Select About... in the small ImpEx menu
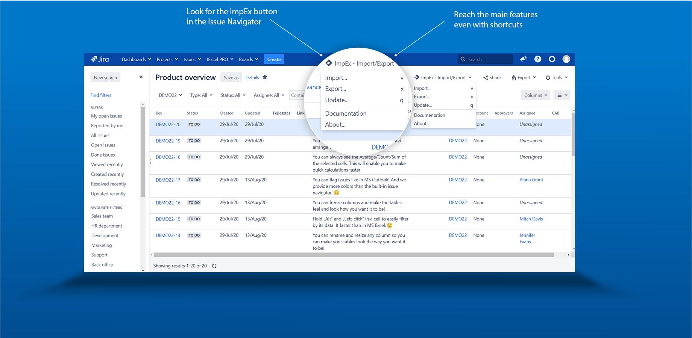This screenshot has width=692, height=338. click(443, 124)
